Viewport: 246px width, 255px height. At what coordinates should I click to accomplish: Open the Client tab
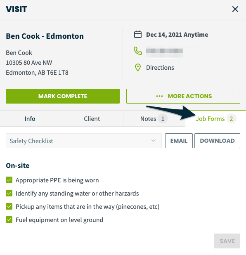(92, 119)
